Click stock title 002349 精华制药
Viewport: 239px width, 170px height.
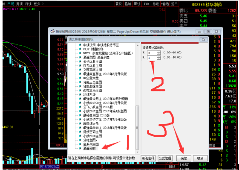point(207,5)
